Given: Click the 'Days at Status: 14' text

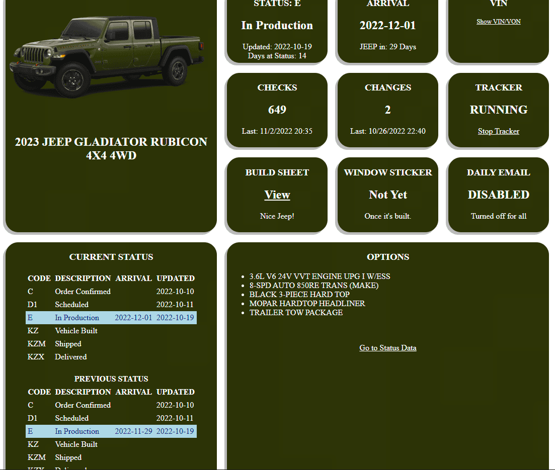Looking at the screenshot, I should pyautogui.click(x=277, y=56).
